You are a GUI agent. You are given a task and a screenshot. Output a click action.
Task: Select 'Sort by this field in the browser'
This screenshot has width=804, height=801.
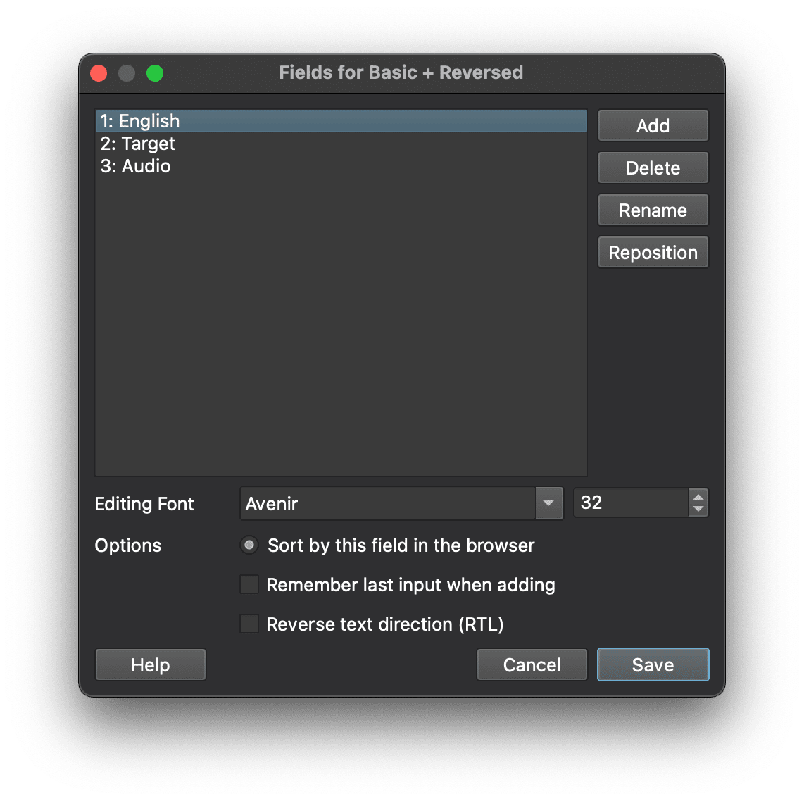coord(249,545)
